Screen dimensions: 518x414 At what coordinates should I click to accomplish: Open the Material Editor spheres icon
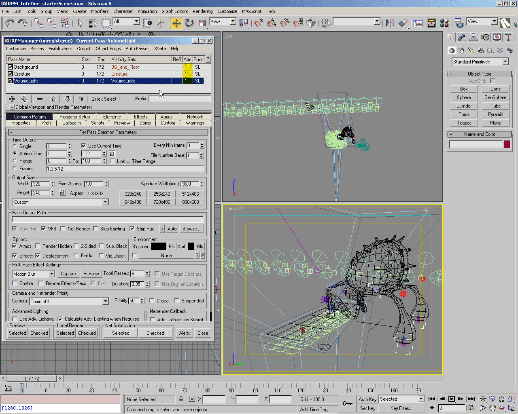[444, 23]
